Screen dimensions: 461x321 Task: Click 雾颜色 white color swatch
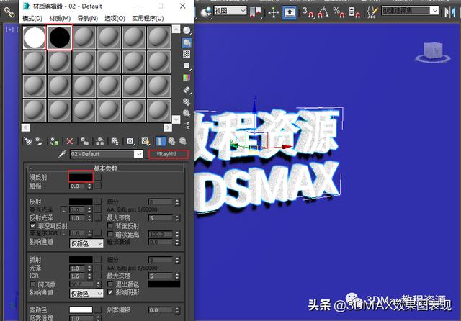pos(81,309)
